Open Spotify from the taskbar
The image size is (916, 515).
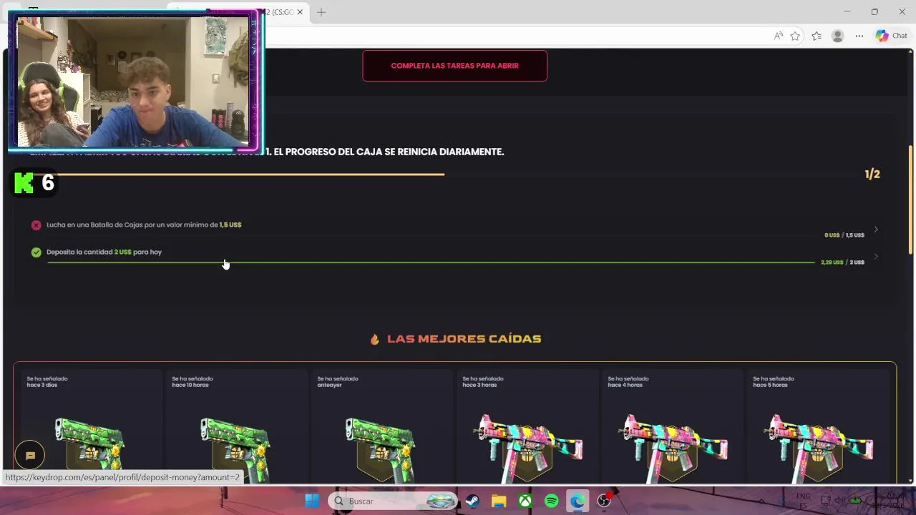click(x=552, y=501)
